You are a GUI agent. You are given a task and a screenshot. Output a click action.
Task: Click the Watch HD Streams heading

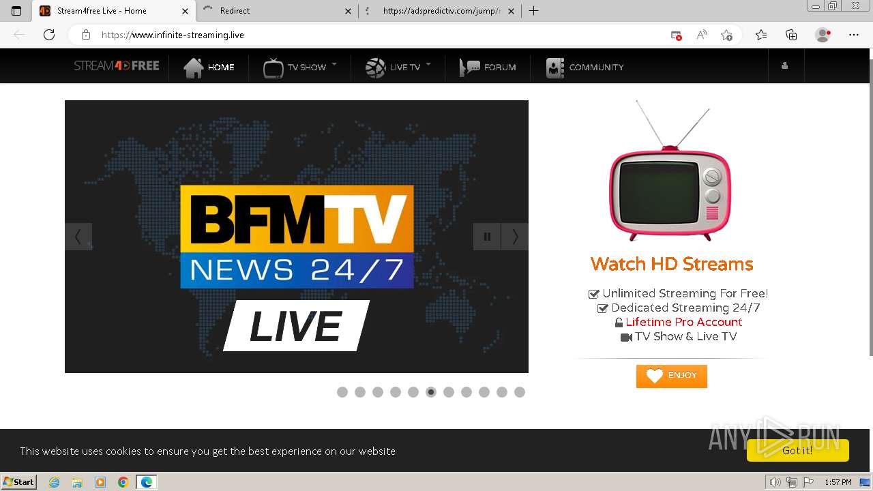(x=672, y=264)
